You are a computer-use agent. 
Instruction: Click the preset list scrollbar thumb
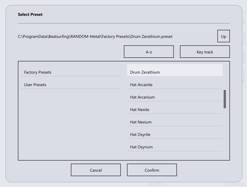coord(225,99)
